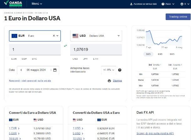
Task: Select the 90D chart range
Action: pyautogui.click(x=172, y=54)
